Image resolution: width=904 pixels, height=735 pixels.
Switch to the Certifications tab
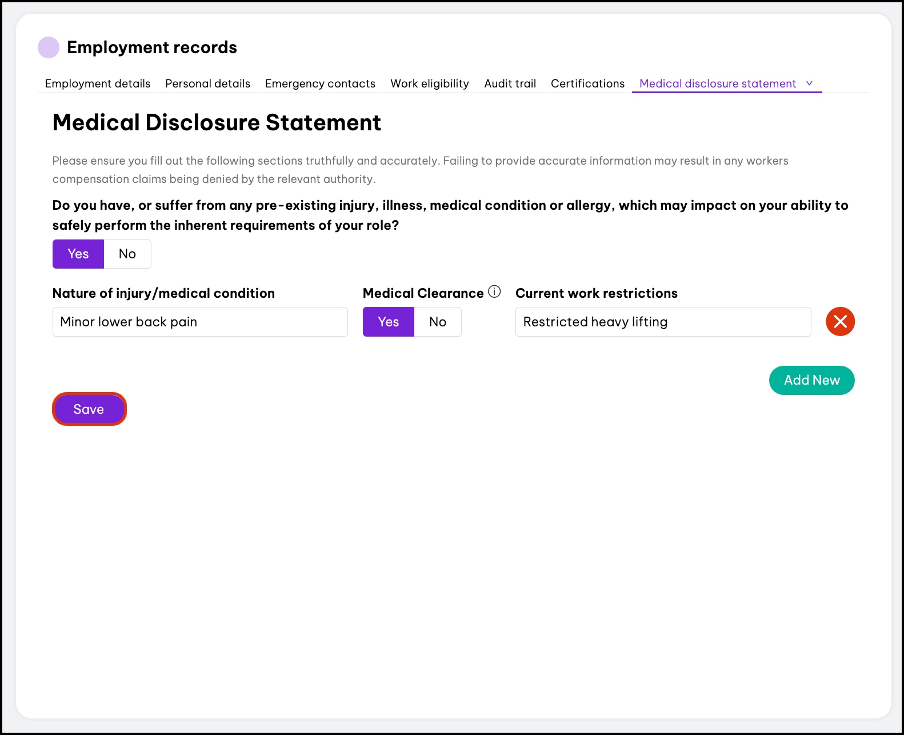[x=587, y=84]
